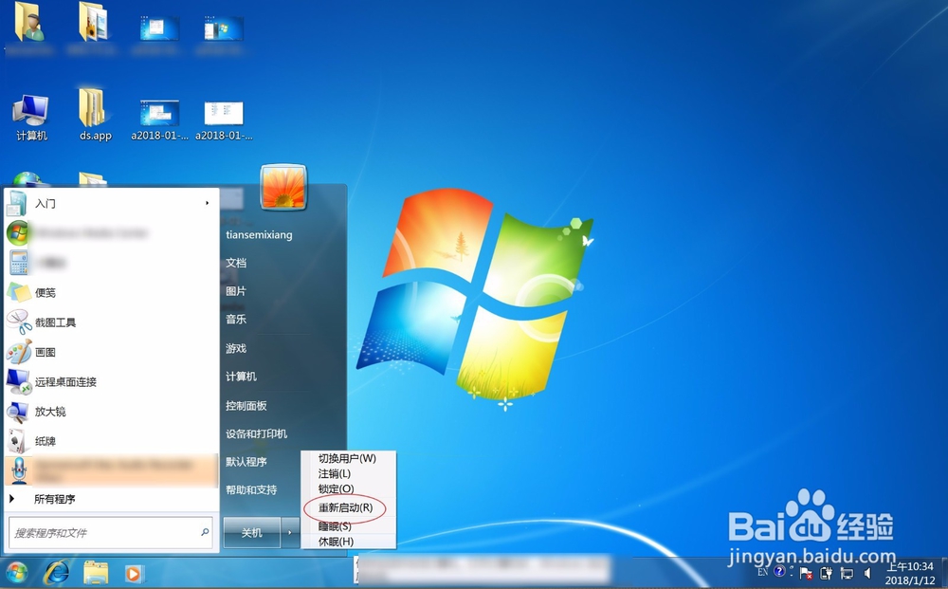948x589 pixels.
Task: Click the search magnifier icon in Start menu
Action: (205, 532)
